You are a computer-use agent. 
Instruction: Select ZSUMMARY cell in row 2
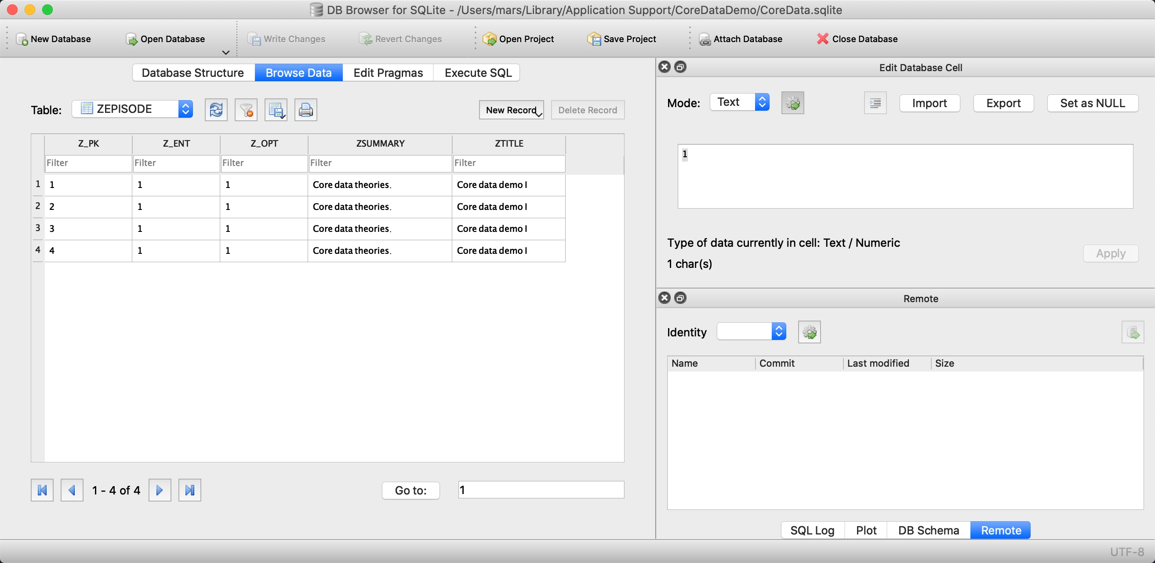click(380, 207)
